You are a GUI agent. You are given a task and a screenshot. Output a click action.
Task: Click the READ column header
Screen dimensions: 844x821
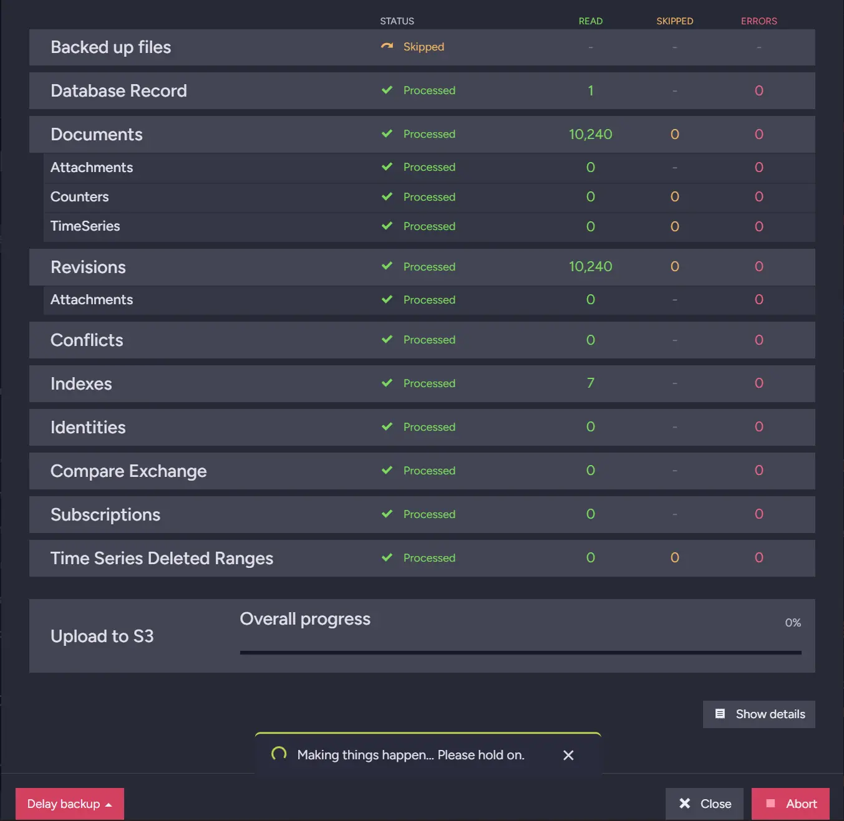pos(590,21)
